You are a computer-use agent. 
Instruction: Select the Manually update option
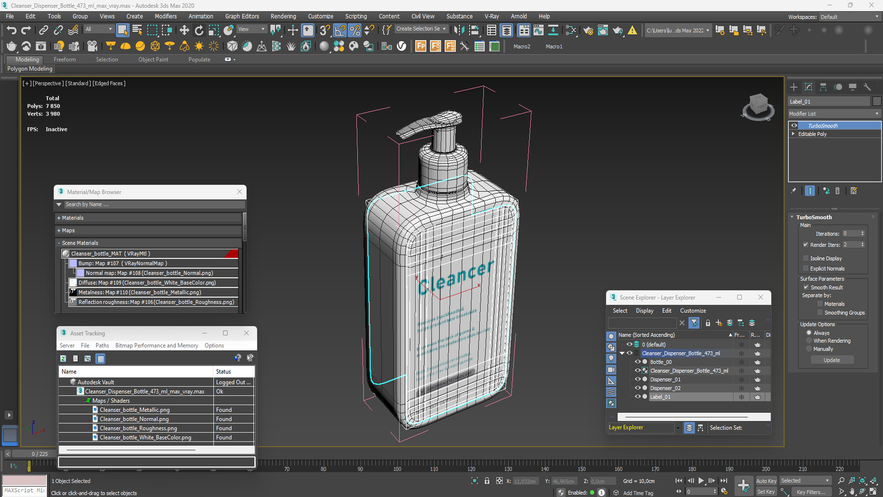(x=809, y=349)
